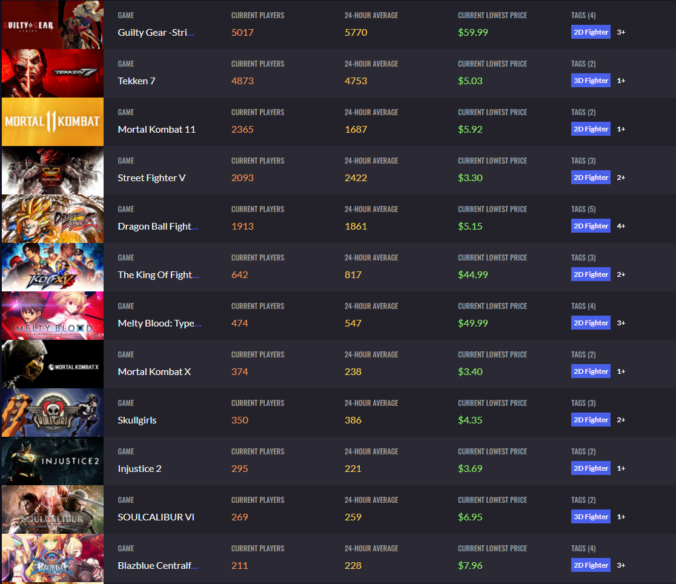Expand 3+ more tags for Blazblue Centralfiction

coord(621,565)
